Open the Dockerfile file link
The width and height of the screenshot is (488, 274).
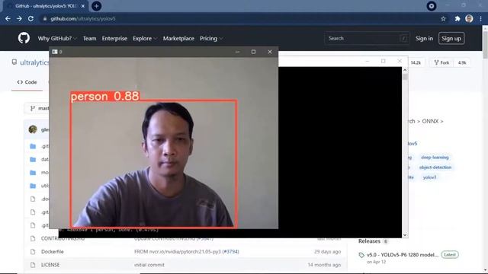click(53, 252)
